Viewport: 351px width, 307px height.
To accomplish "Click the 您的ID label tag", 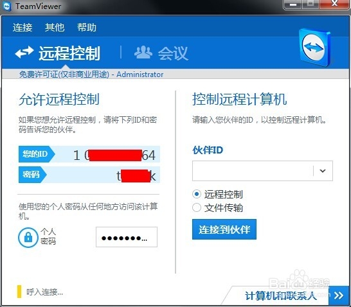I will click(37, 154).
